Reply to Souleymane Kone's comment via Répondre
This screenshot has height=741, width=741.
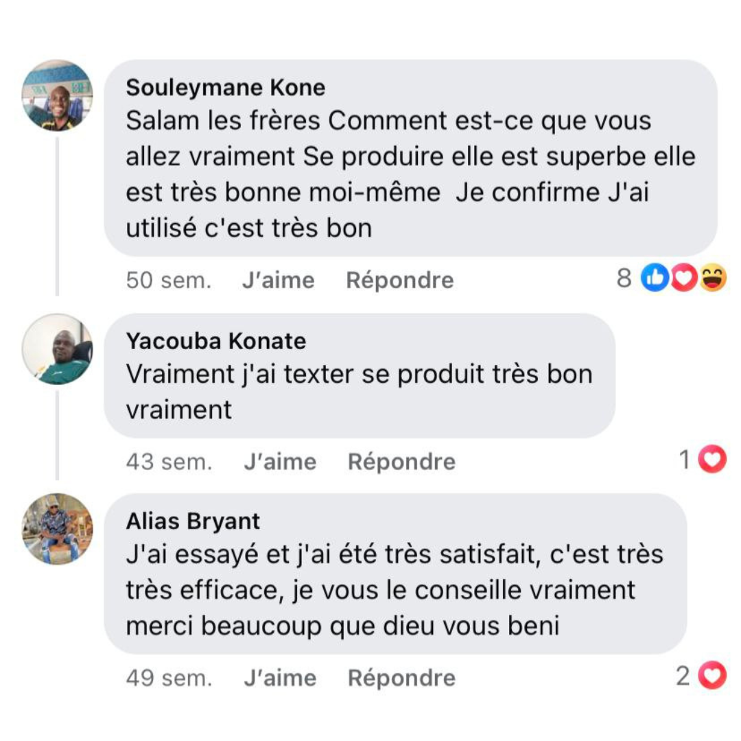[400, 281]
